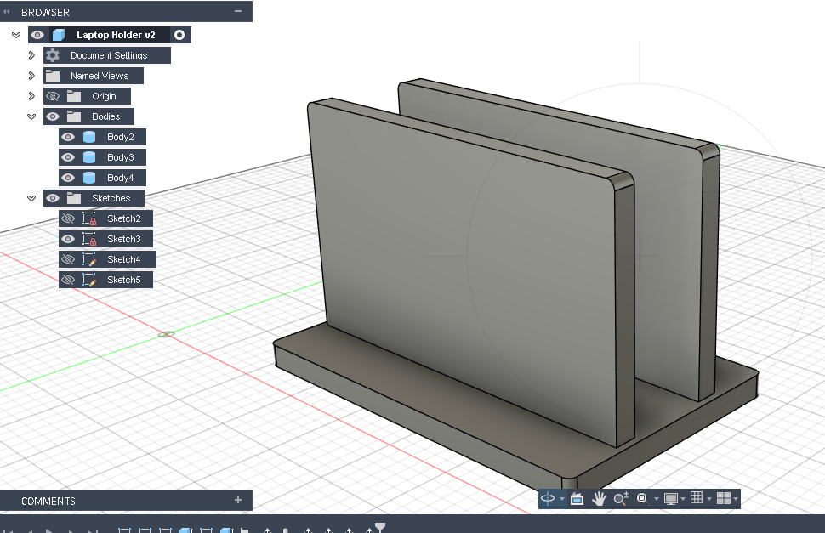The width and height of the screenshot is (825, 533).
Task: Add a comment with the plus icon
Action: click(238, 501)
